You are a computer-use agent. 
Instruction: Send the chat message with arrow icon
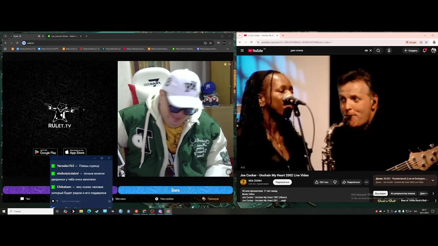pyautogui.click(x=109, y=201)
